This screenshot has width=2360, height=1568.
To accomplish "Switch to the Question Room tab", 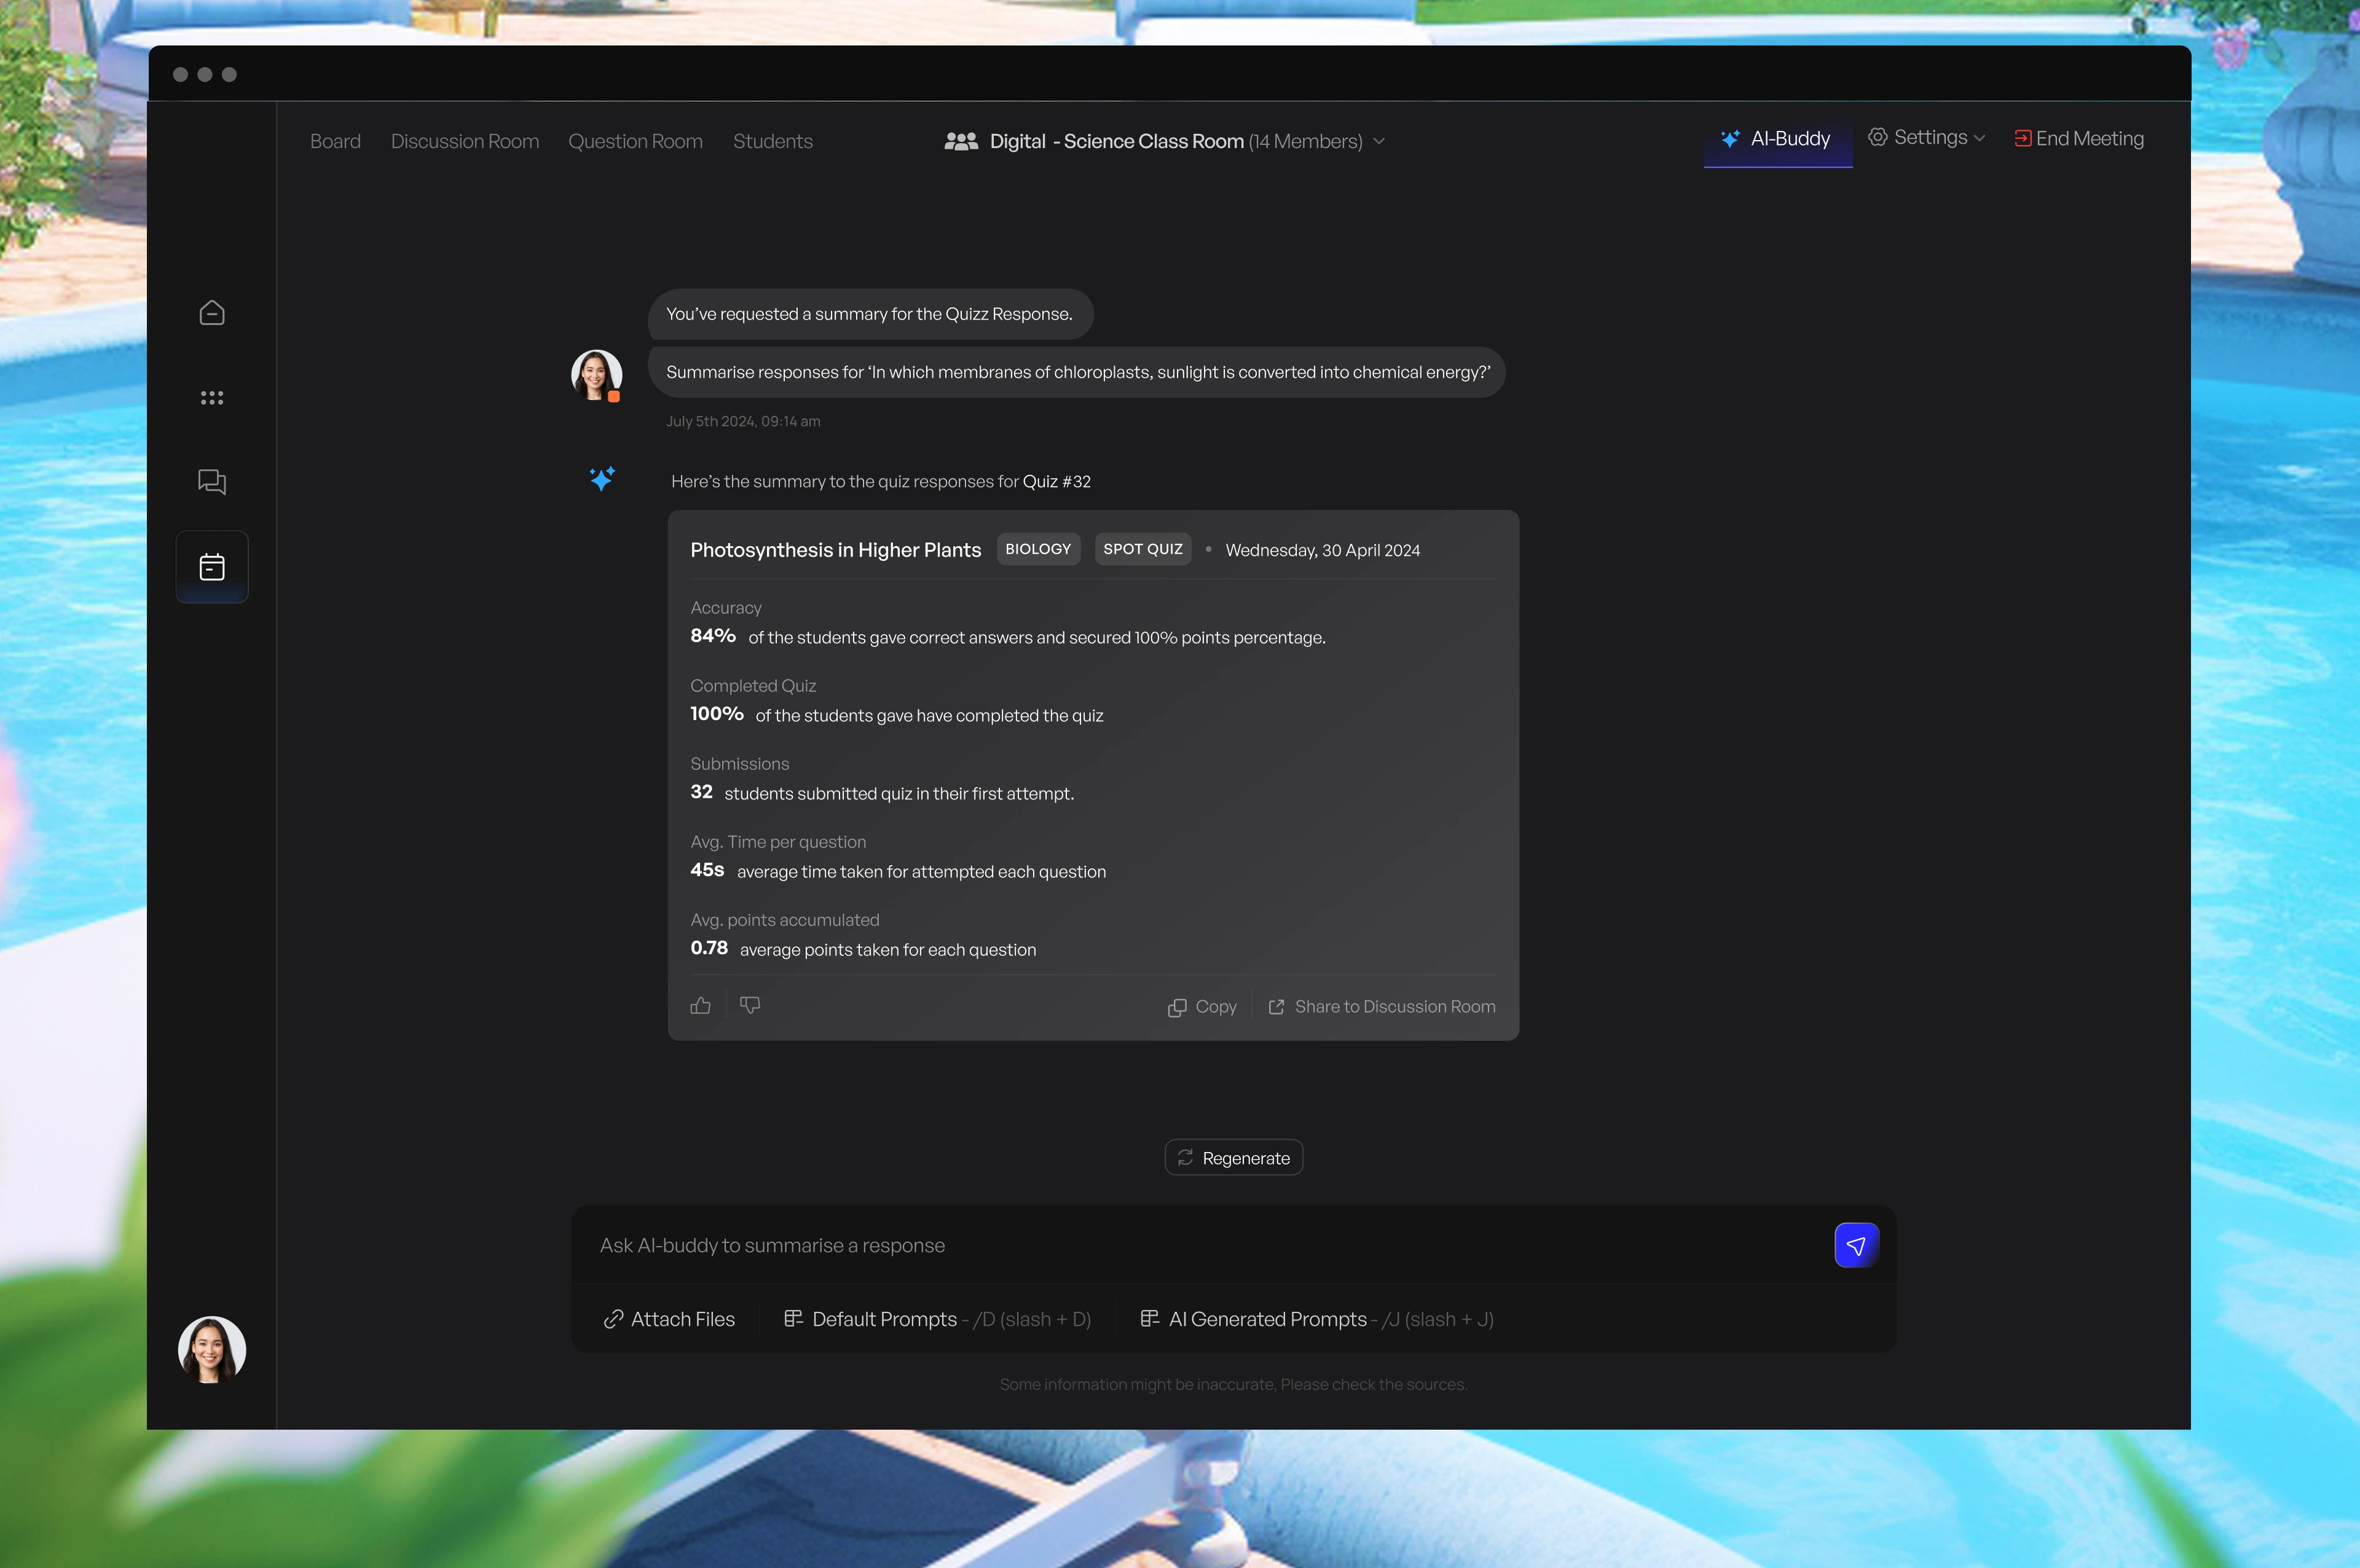I will click(636, 141).
